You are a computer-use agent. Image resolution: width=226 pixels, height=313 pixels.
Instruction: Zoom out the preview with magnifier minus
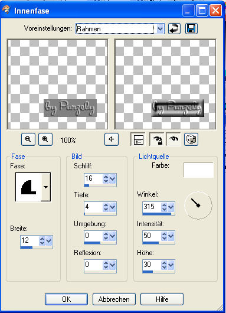point(28,139)
